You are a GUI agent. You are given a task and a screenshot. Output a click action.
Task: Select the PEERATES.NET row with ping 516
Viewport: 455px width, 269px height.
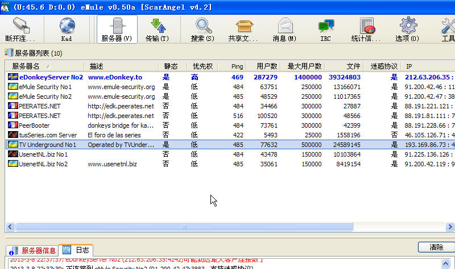click(x=230, y=116)
